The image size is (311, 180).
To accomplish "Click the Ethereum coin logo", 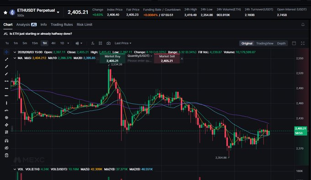I will (12, 12).
